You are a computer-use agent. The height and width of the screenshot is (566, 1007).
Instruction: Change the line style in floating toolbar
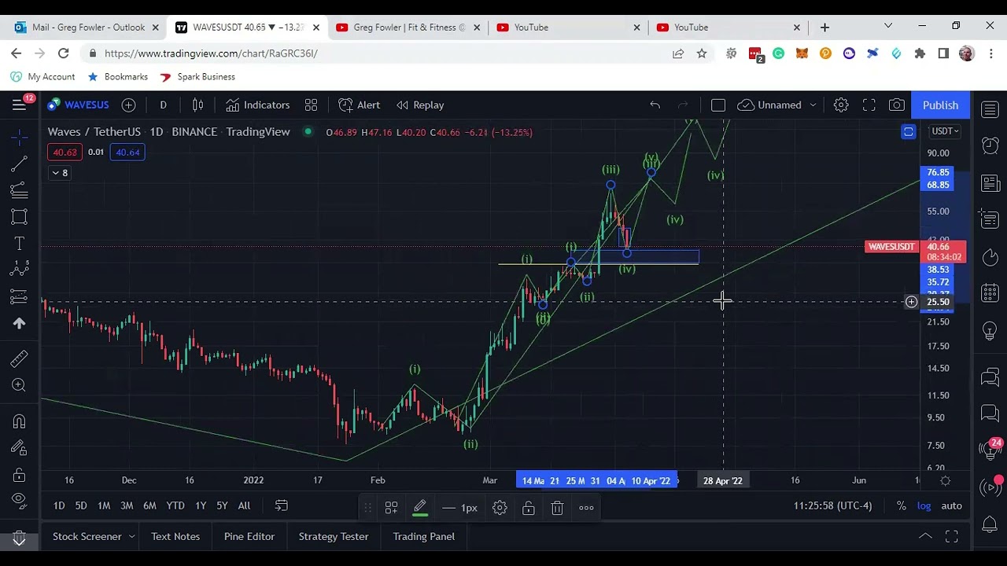pyautogui.click(x=459, y=508)
